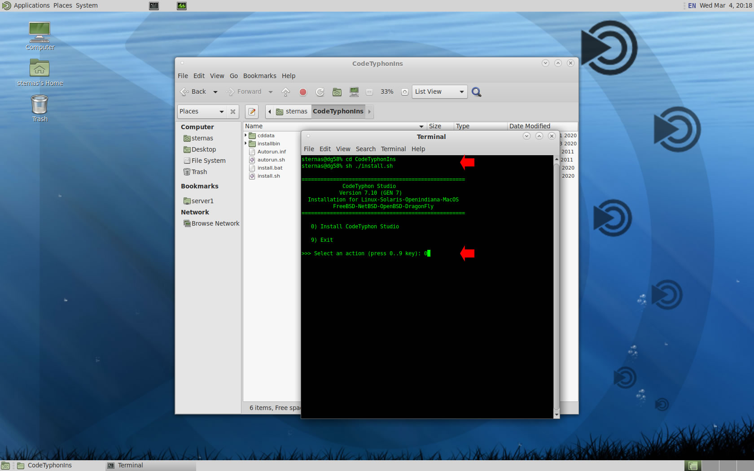Click the Terminal vertical scrollbar

[557, 287]
